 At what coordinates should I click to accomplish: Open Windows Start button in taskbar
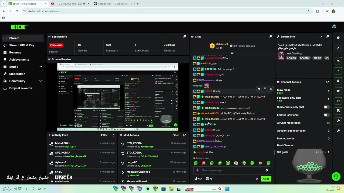227,189
